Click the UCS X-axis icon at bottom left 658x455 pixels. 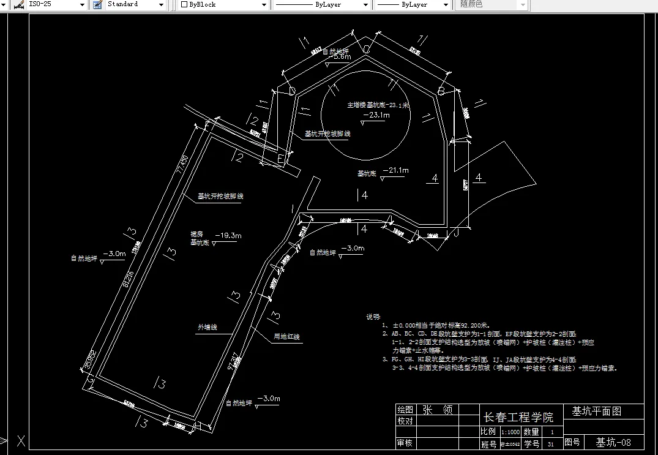(21, 440)
